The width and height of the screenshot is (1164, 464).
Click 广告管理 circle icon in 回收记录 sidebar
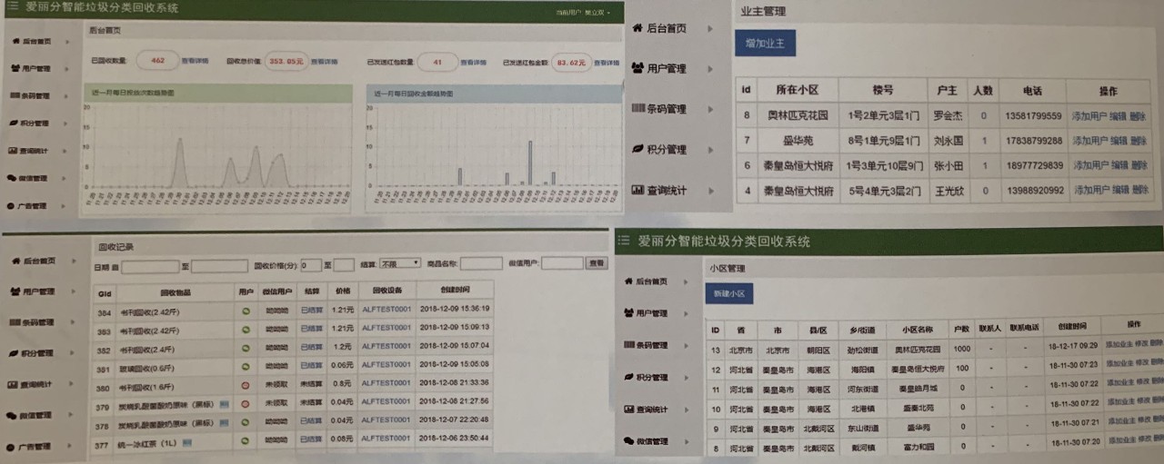click(12, 447)
